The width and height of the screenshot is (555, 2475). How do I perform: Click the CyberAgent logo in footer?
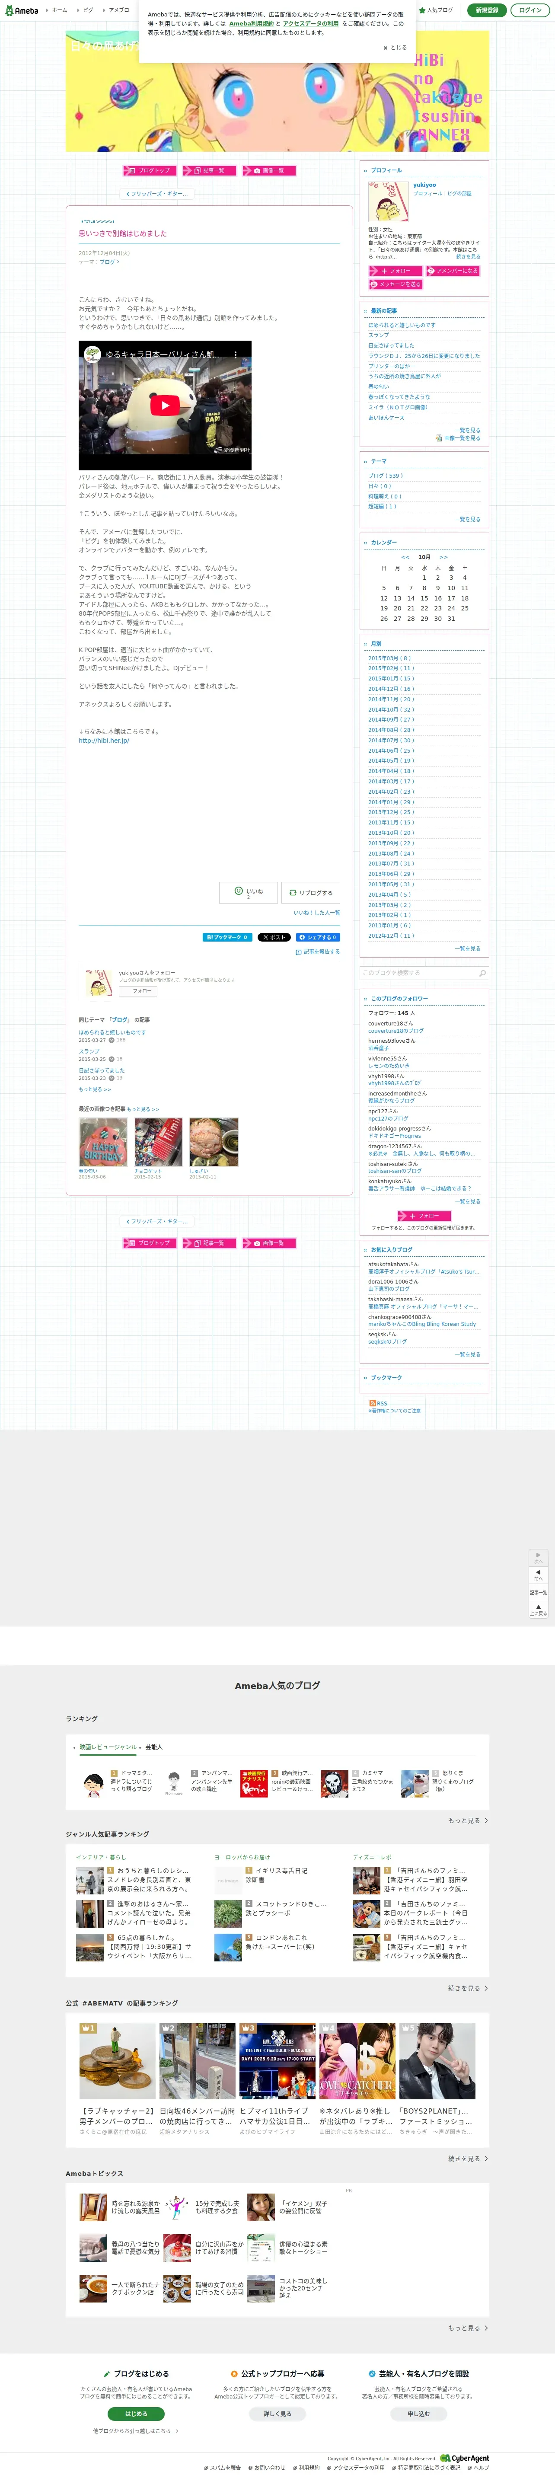465,2458
